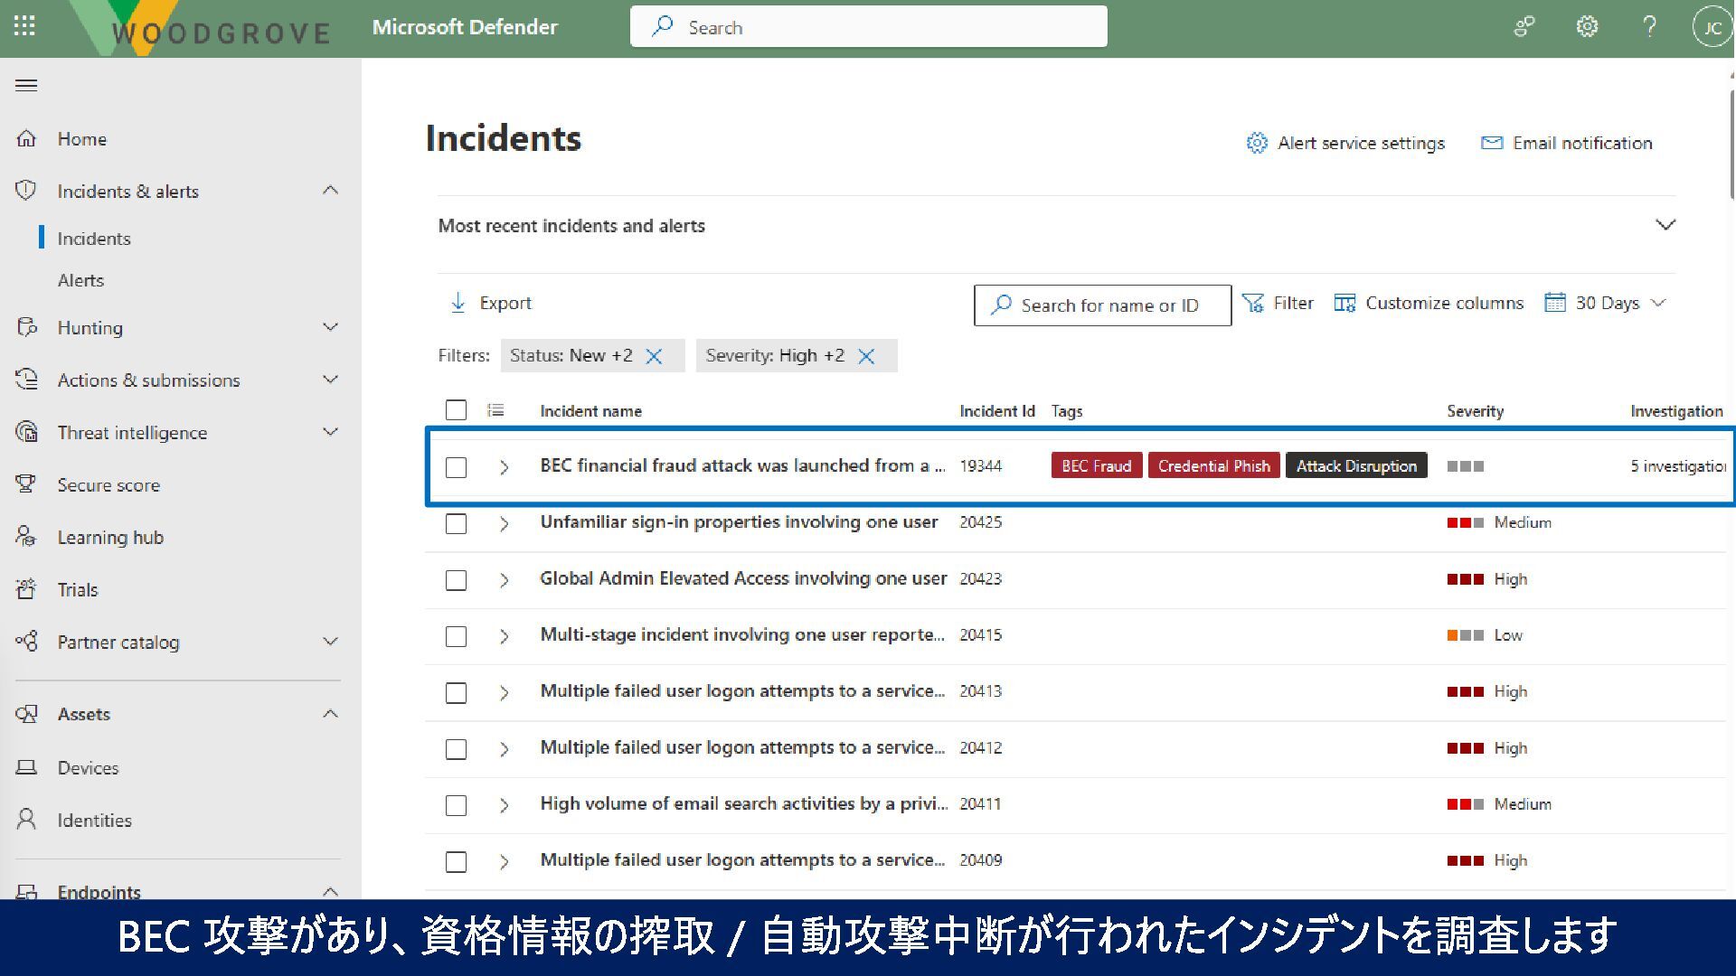This screenshot has height=976, width=1736.
Task: Select the Global Admin Elevated Access checkbox
Action: coord(456,580)
